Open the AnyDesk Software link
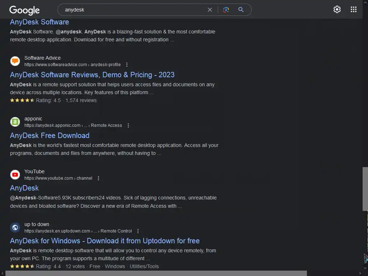This screenshot has height=276, width=368. [x=40, y=22]
